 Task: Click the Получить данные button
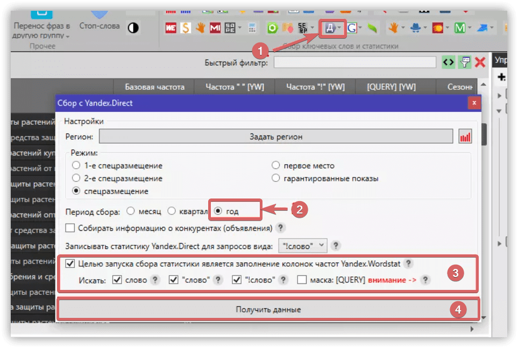[268, 309]
